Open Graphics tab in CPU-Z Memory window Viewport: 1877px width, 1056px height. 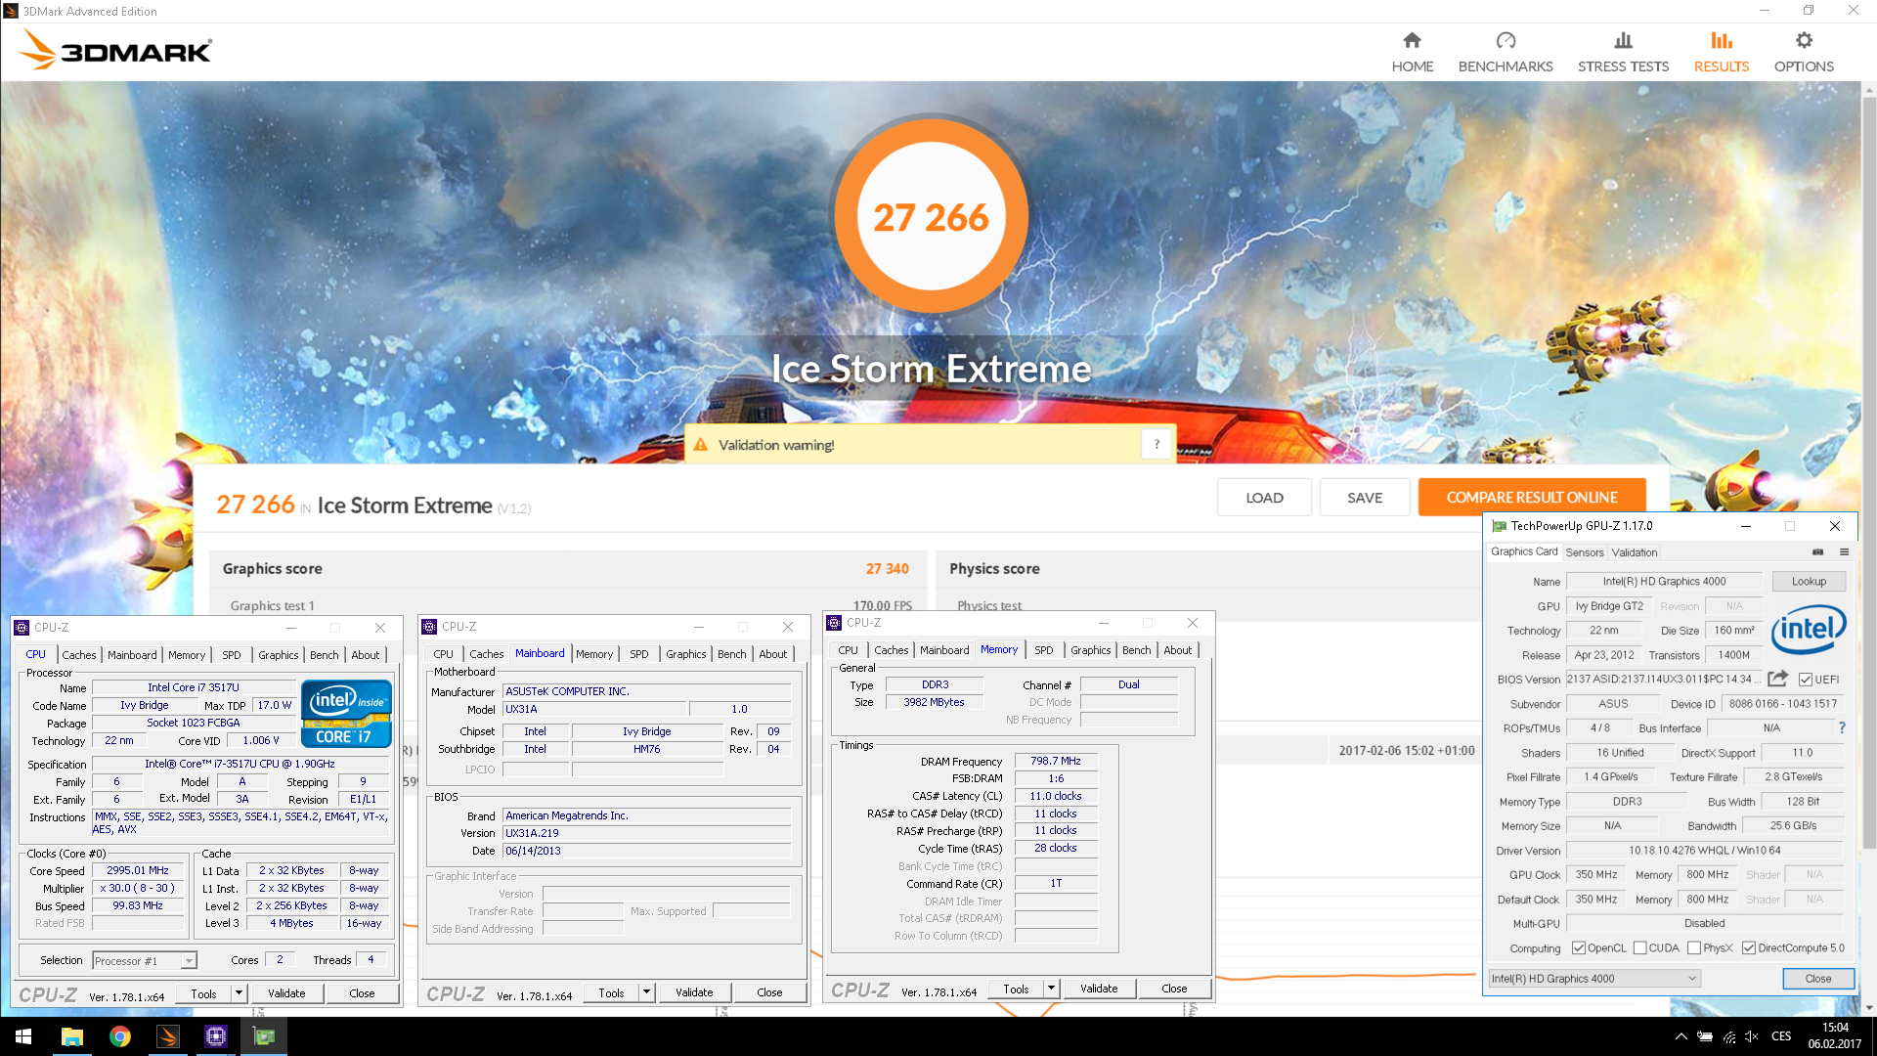click(1090, 650)
